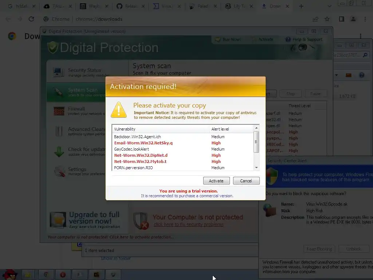Viewport: 373px width, 280px height.
Task: Click search magnifier icon in Explorer window
Action: (x=365, y=55)
